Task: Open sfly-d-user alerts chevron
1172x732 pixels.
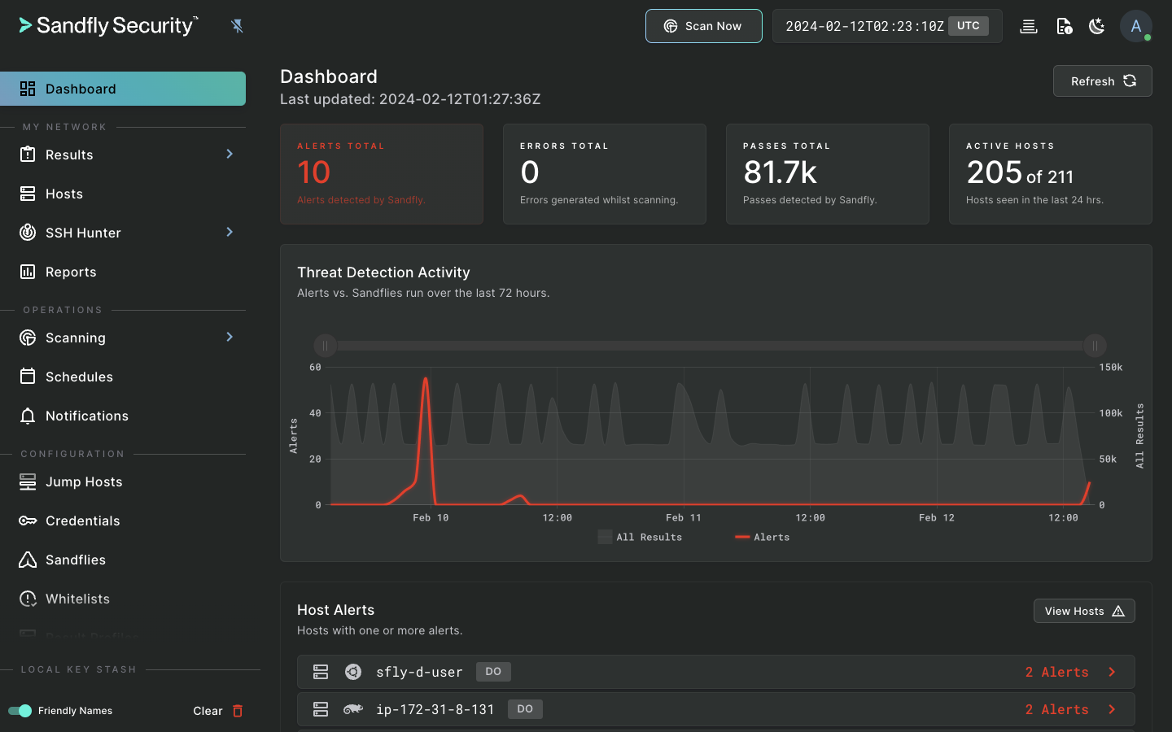Action: 1112,672
